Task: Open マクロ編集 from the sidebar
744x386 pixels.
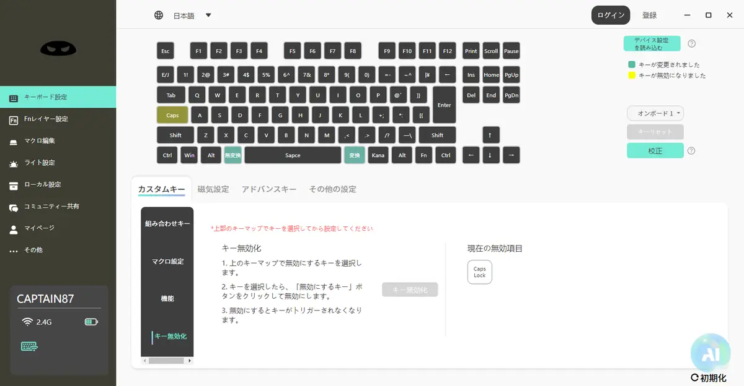Action: (x=40, y=141)
